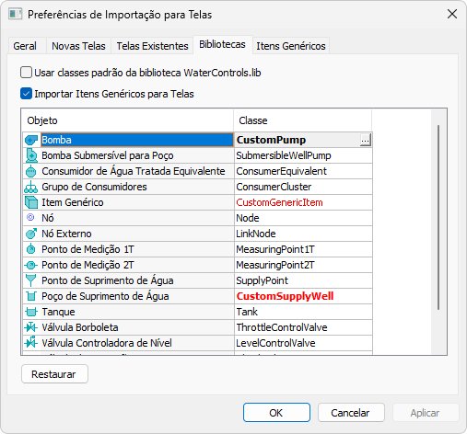Click the Poço de Suprimento de Água icon
467x434 pixels.
click(x=31, y=296)
